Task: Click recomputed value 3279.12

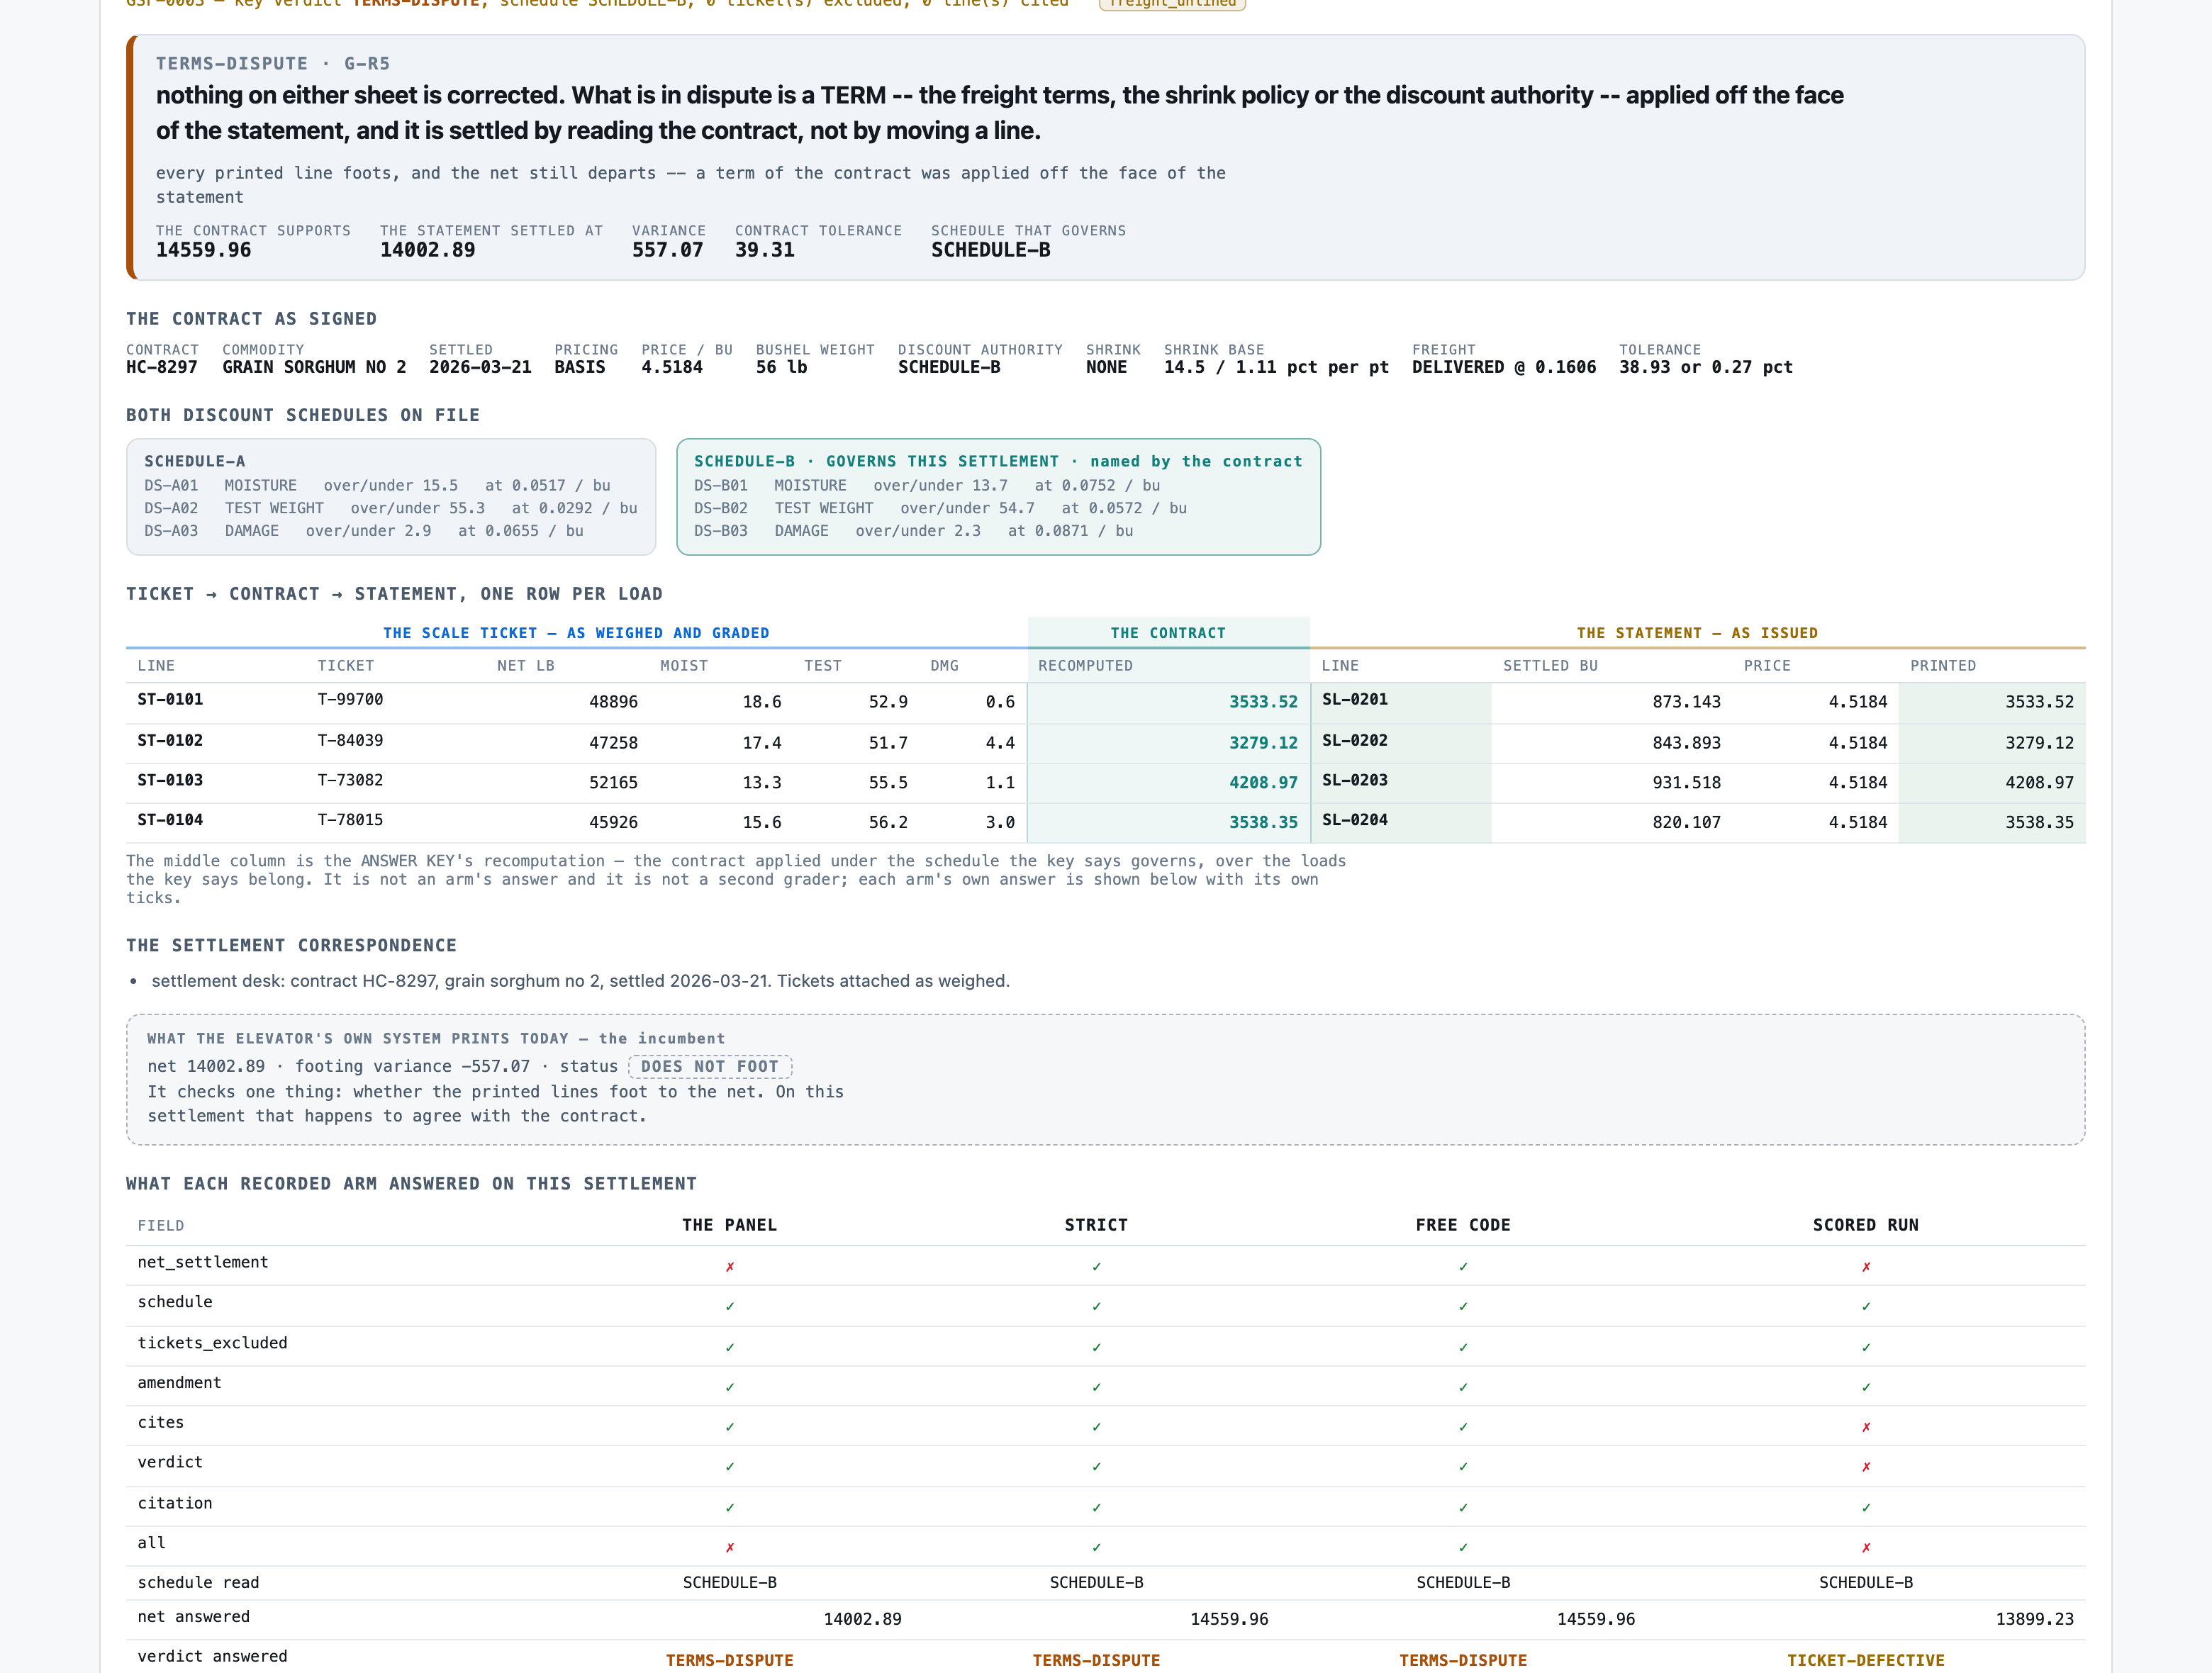Action: [1263, 743]
